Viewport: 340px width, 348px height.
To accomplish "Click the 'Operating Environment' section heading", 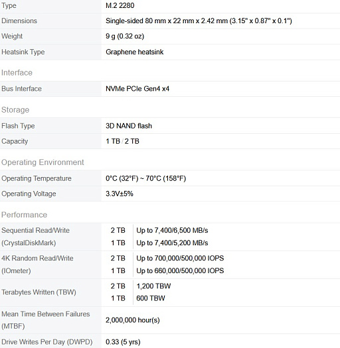I will tap(42, 162).
